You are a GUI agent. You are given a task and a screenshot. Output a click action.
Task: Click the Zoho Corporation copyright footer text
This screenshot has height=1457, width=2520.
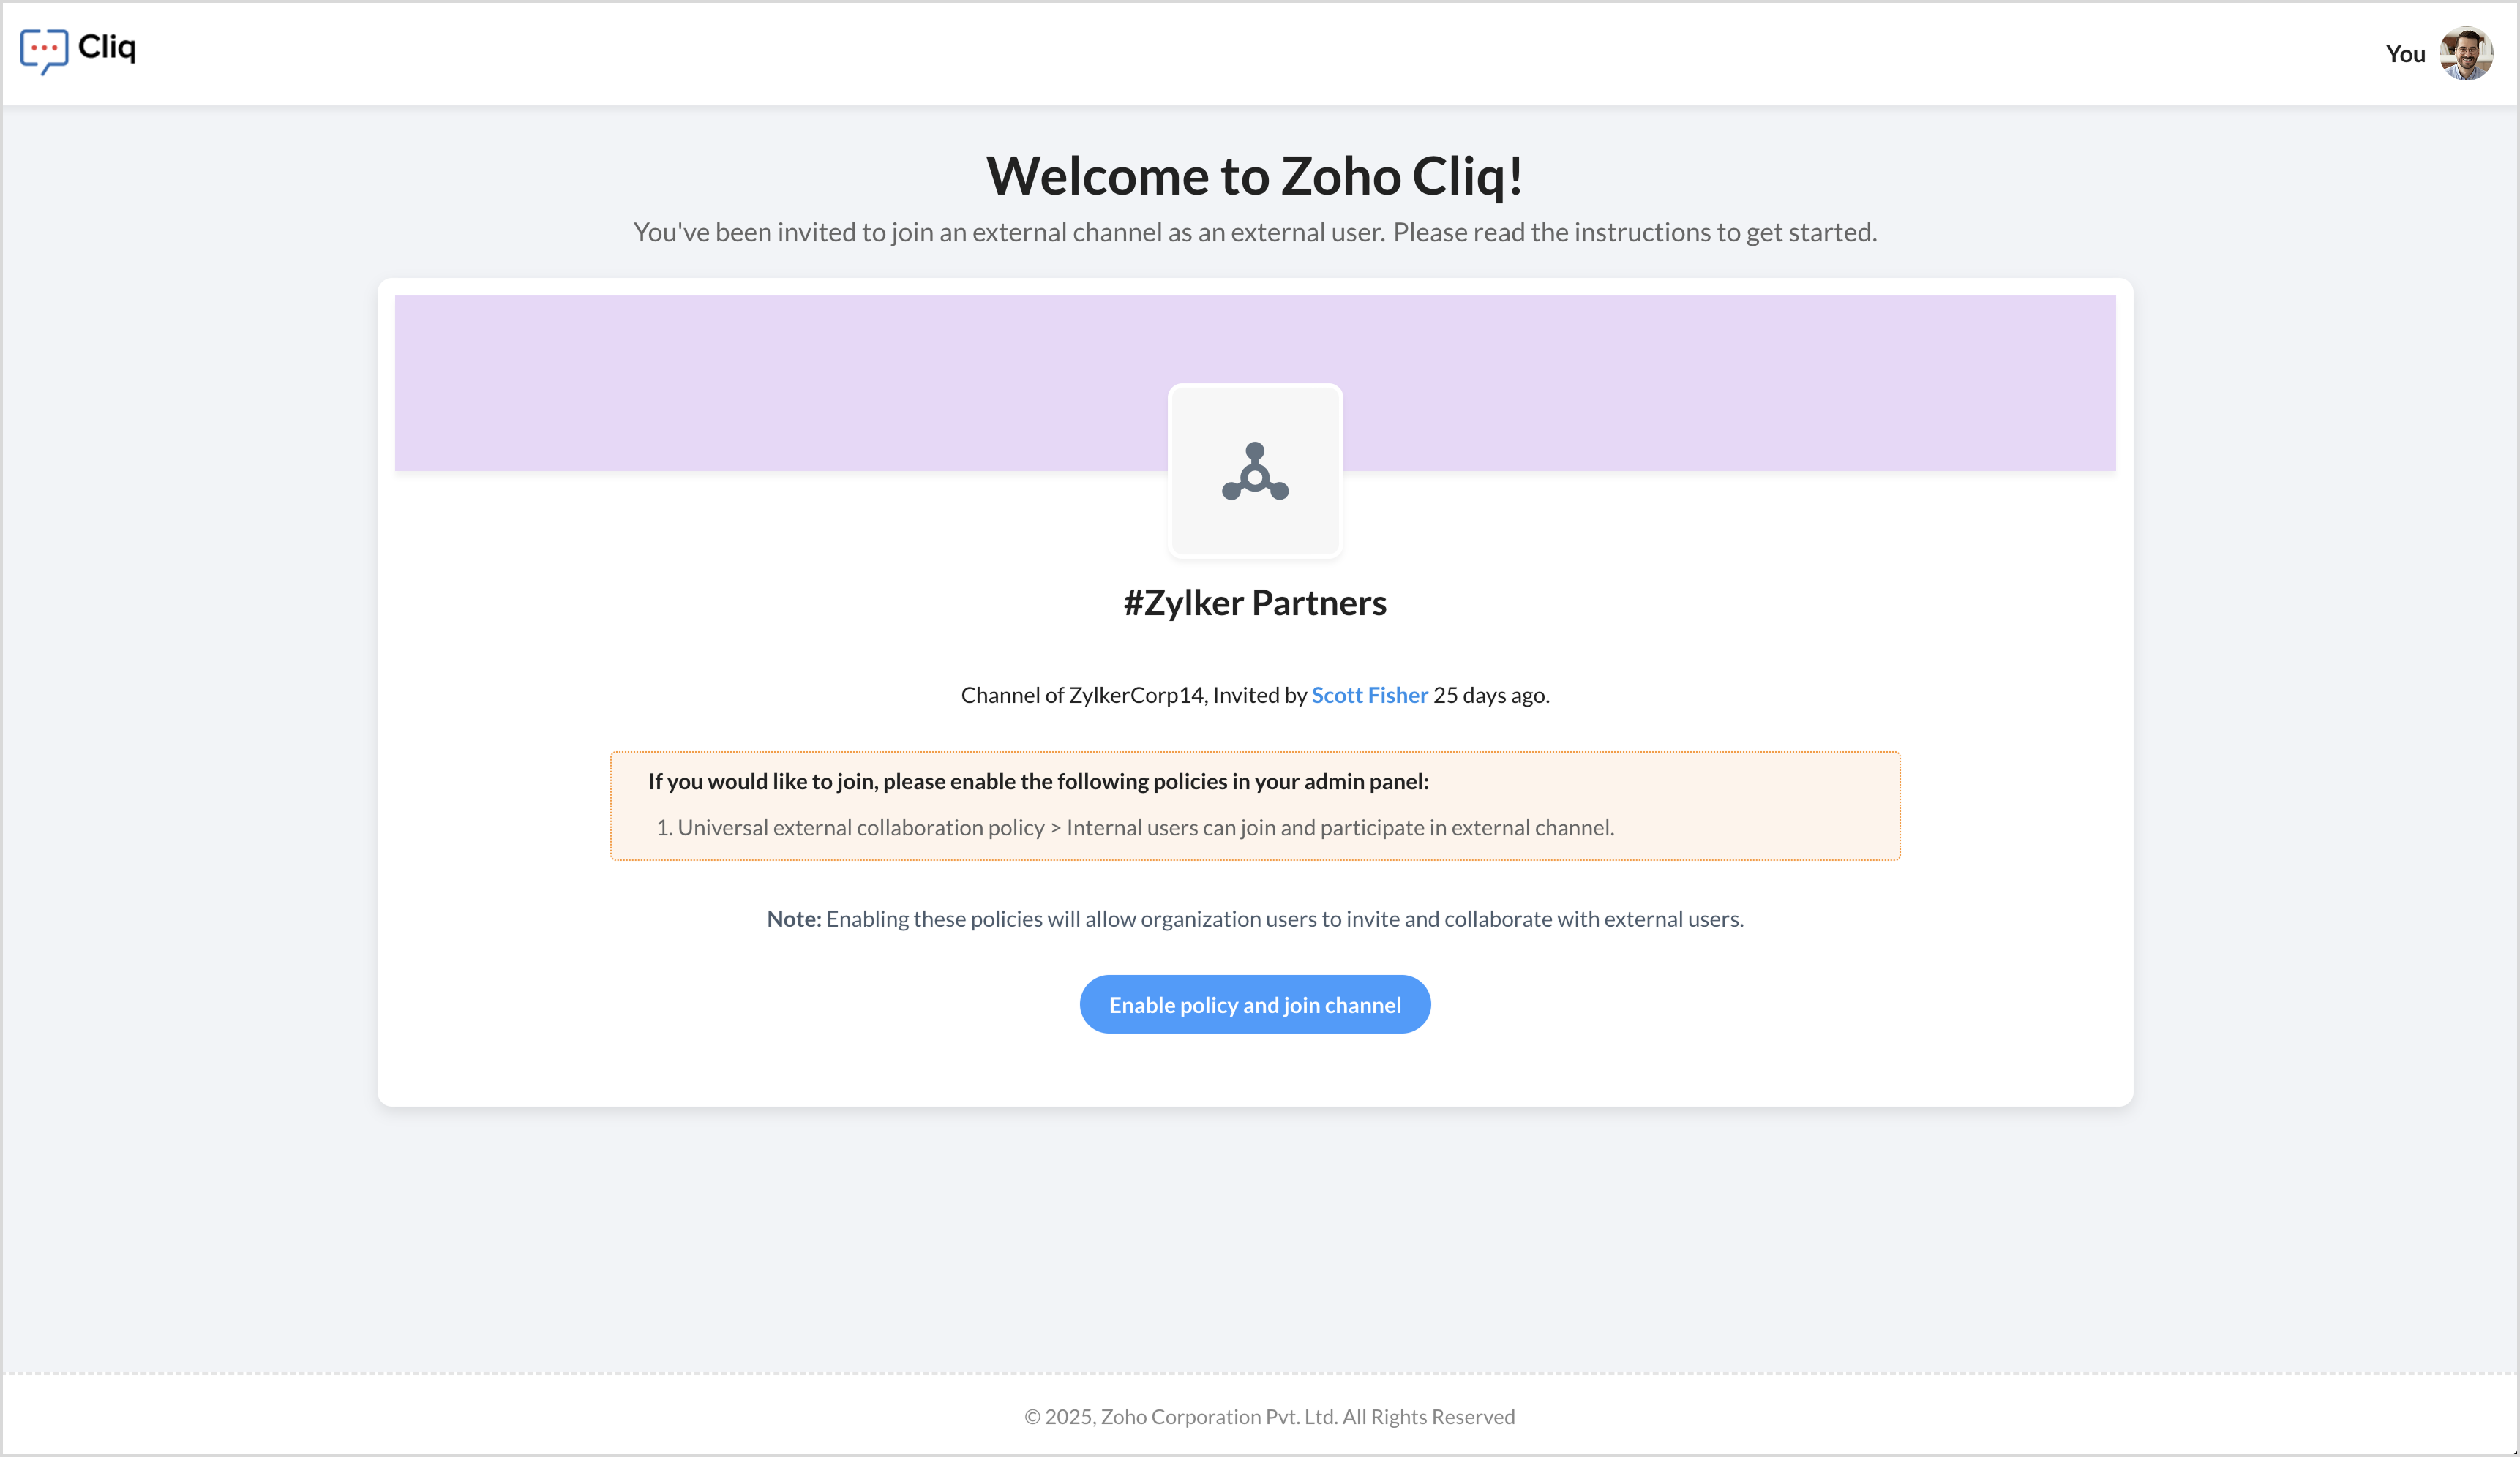[1269, 1416]
